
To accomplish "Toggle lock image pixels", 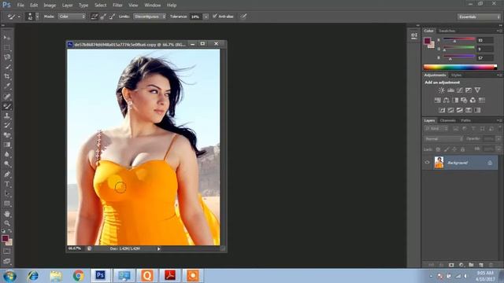I will 447,149.
